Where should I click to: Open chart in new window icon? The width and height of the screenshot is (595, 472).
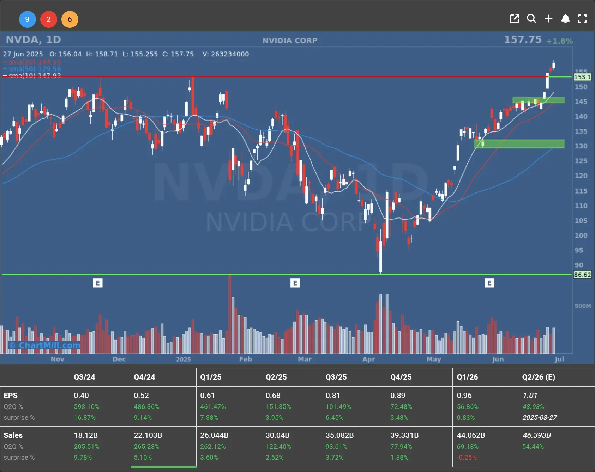515,19
